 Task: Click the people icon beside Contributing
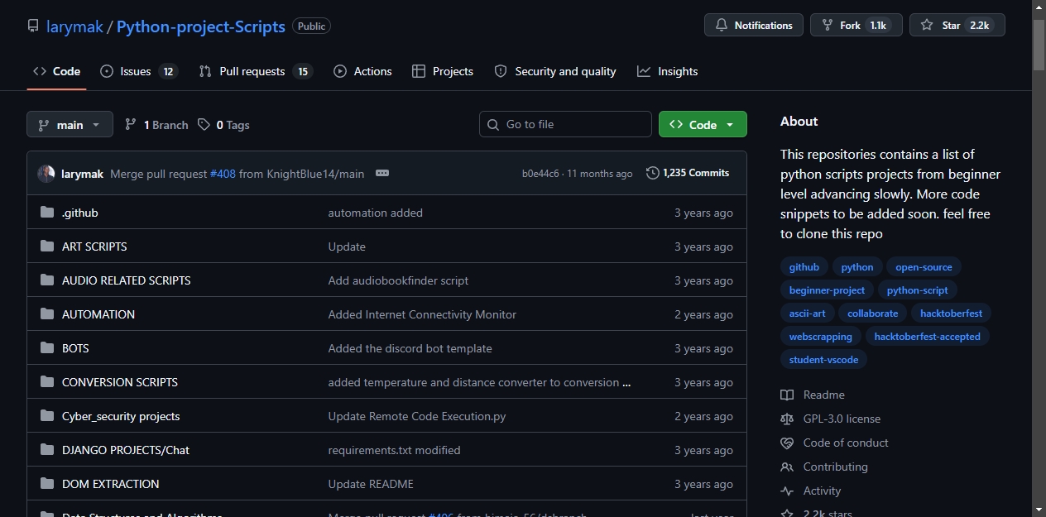tap(787, 467)
